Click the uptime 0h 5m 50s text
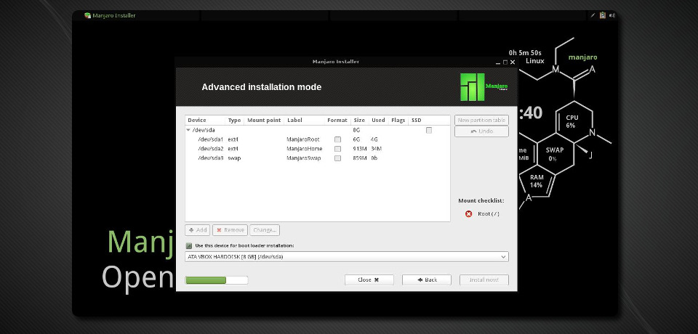The width and height of the screenshot is (698, 334). 525,53
